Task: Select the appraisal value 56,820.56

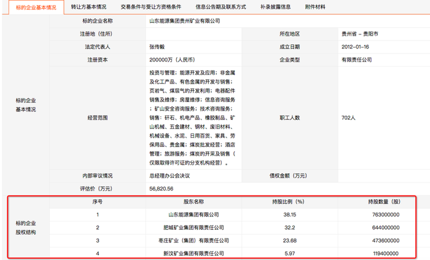Action: tap(161, 189)
